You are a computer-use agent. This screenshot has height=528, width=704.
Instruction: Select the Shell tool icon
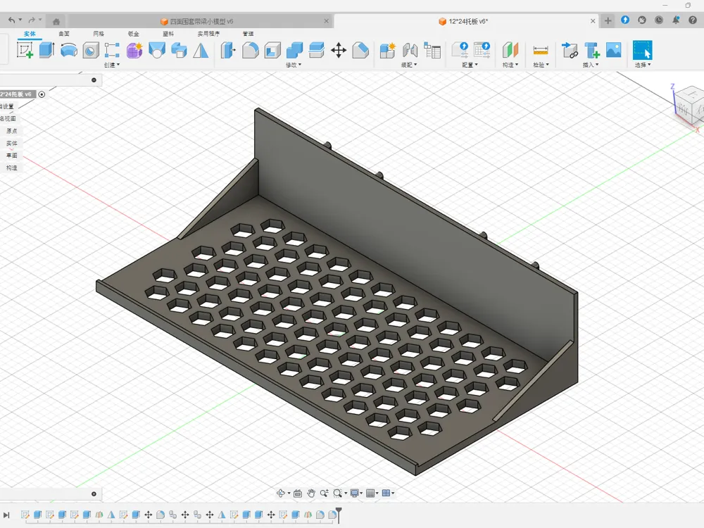pos(272,50)
